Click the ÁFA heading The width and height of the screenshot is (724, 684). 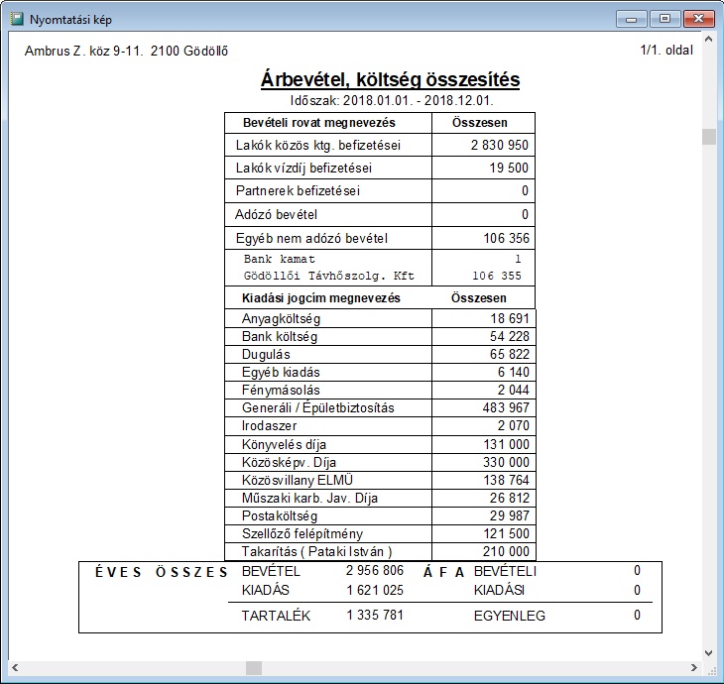[x=443, y=572]
